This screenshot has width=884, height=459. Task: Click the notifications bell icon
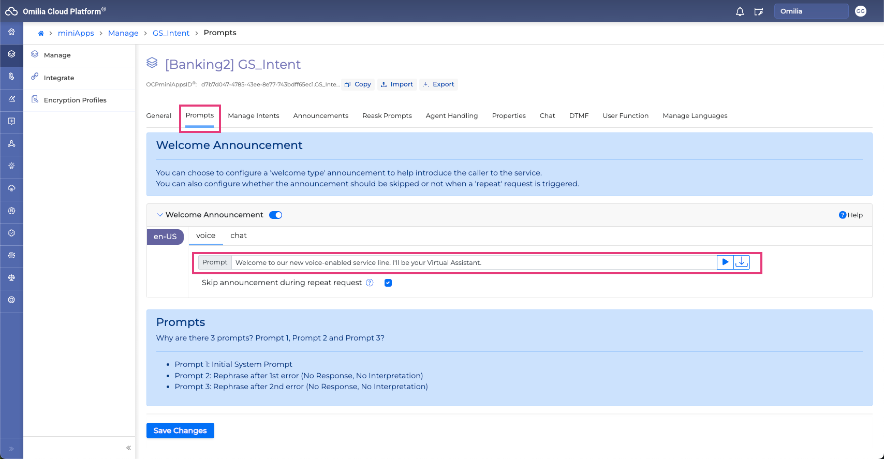(740, 11)
